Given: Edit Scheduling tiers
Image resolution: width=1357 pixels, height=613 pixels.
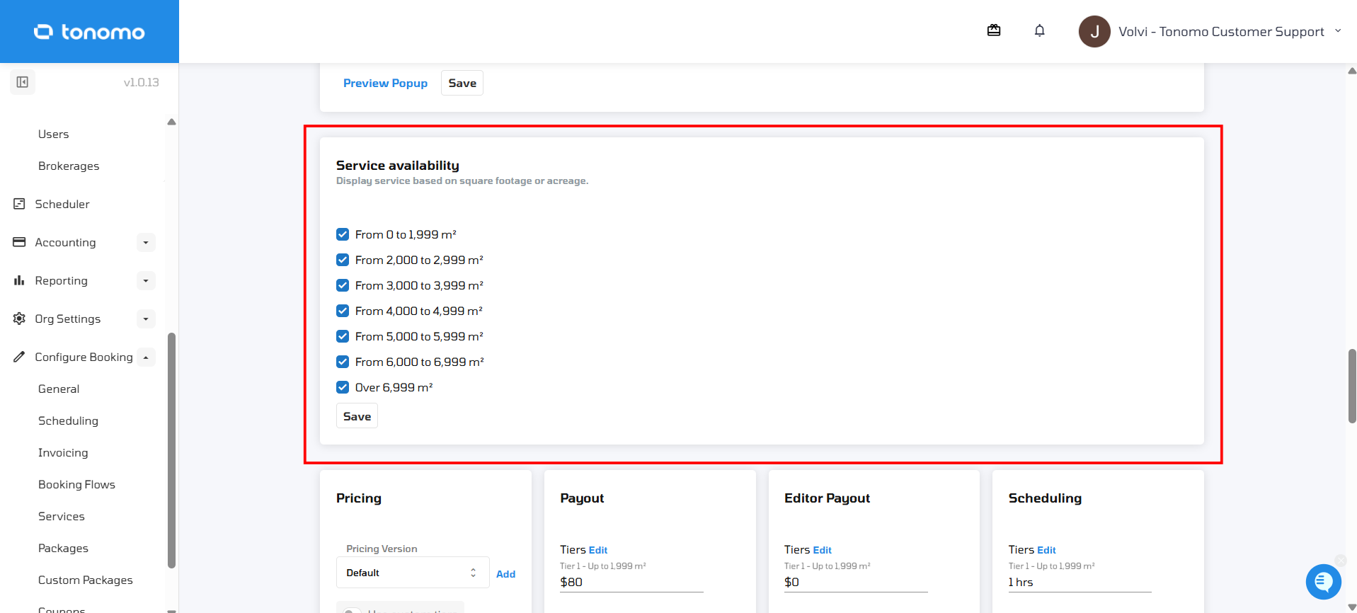Looking at the screenshot, I should pos(1046,550).
